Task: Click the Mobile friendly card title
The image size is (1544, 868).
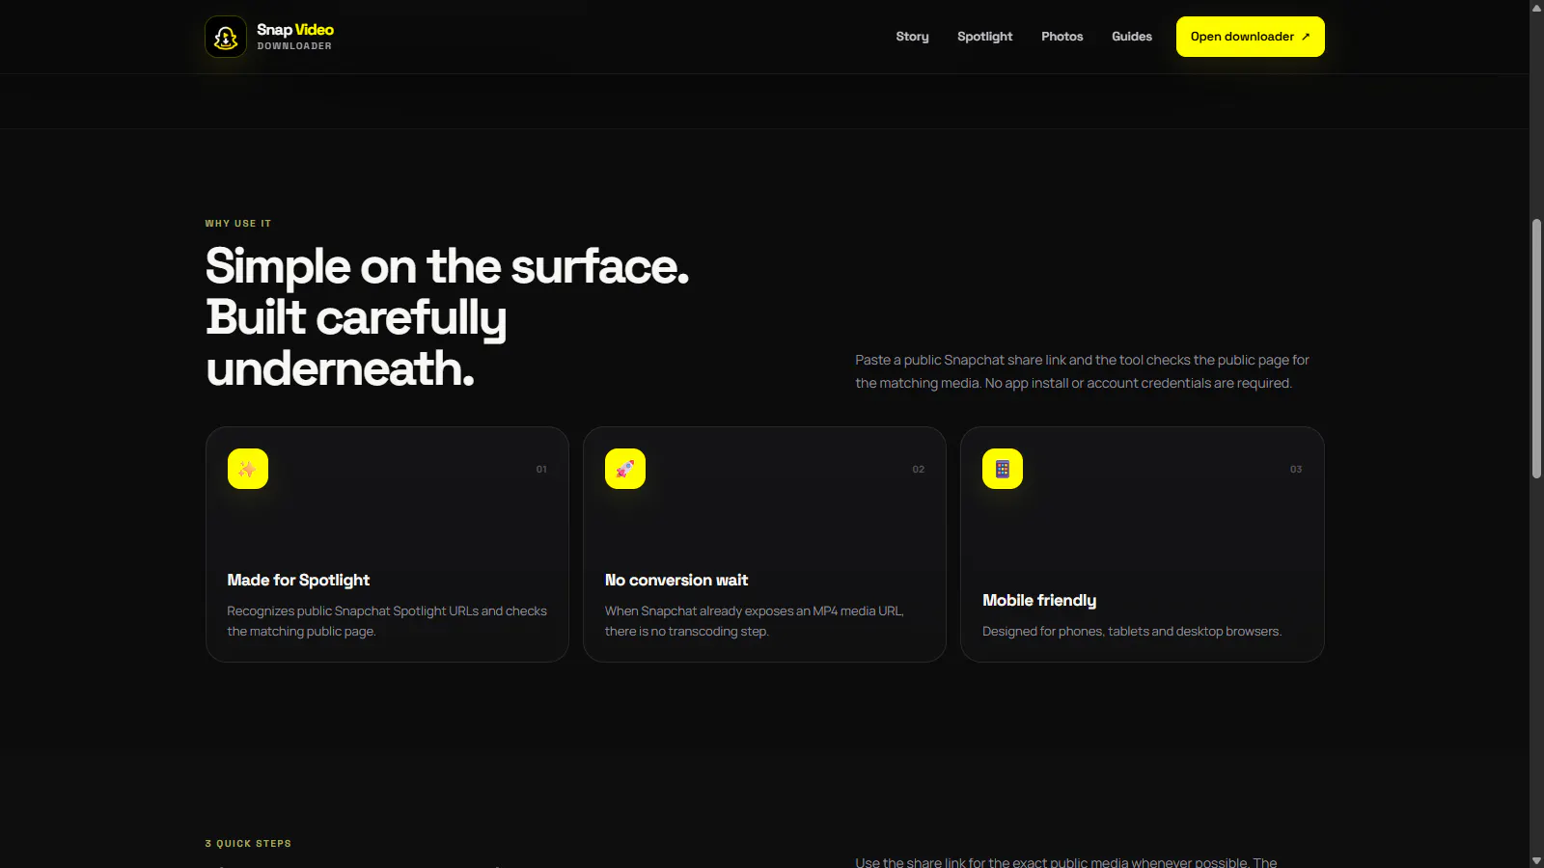Action: click(x=1039, y=600)
